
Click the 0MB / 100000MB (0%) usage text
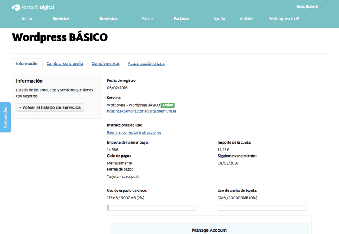[237, 198]
